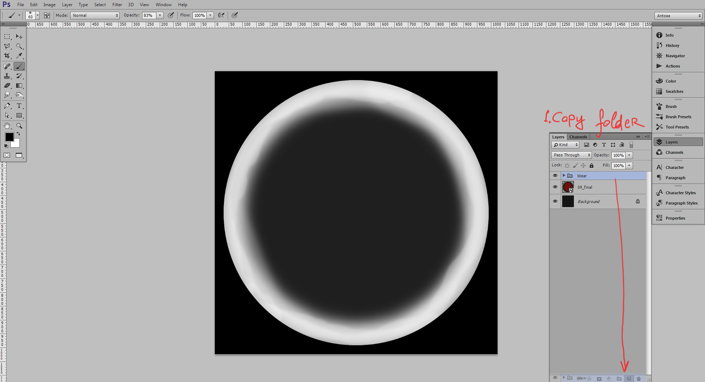
Task: Switch to the Channels tab
Action: [x=578, y=137]
